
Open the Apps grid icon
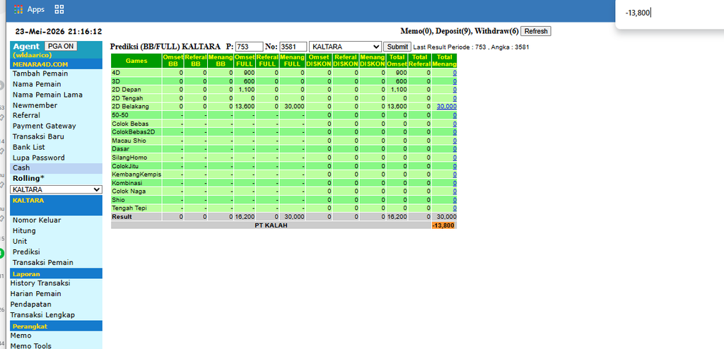click(x=18, y=9)
